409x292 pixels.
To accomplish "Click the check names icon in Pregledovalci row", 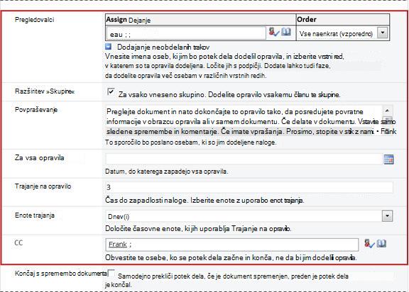I will pyautogui.click(x=274, y=32).
